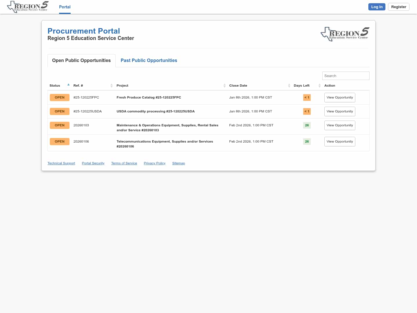View Opportunity for Maintenance & Operations Equipment
Screen dimensions: 417x313
(340, 125)
